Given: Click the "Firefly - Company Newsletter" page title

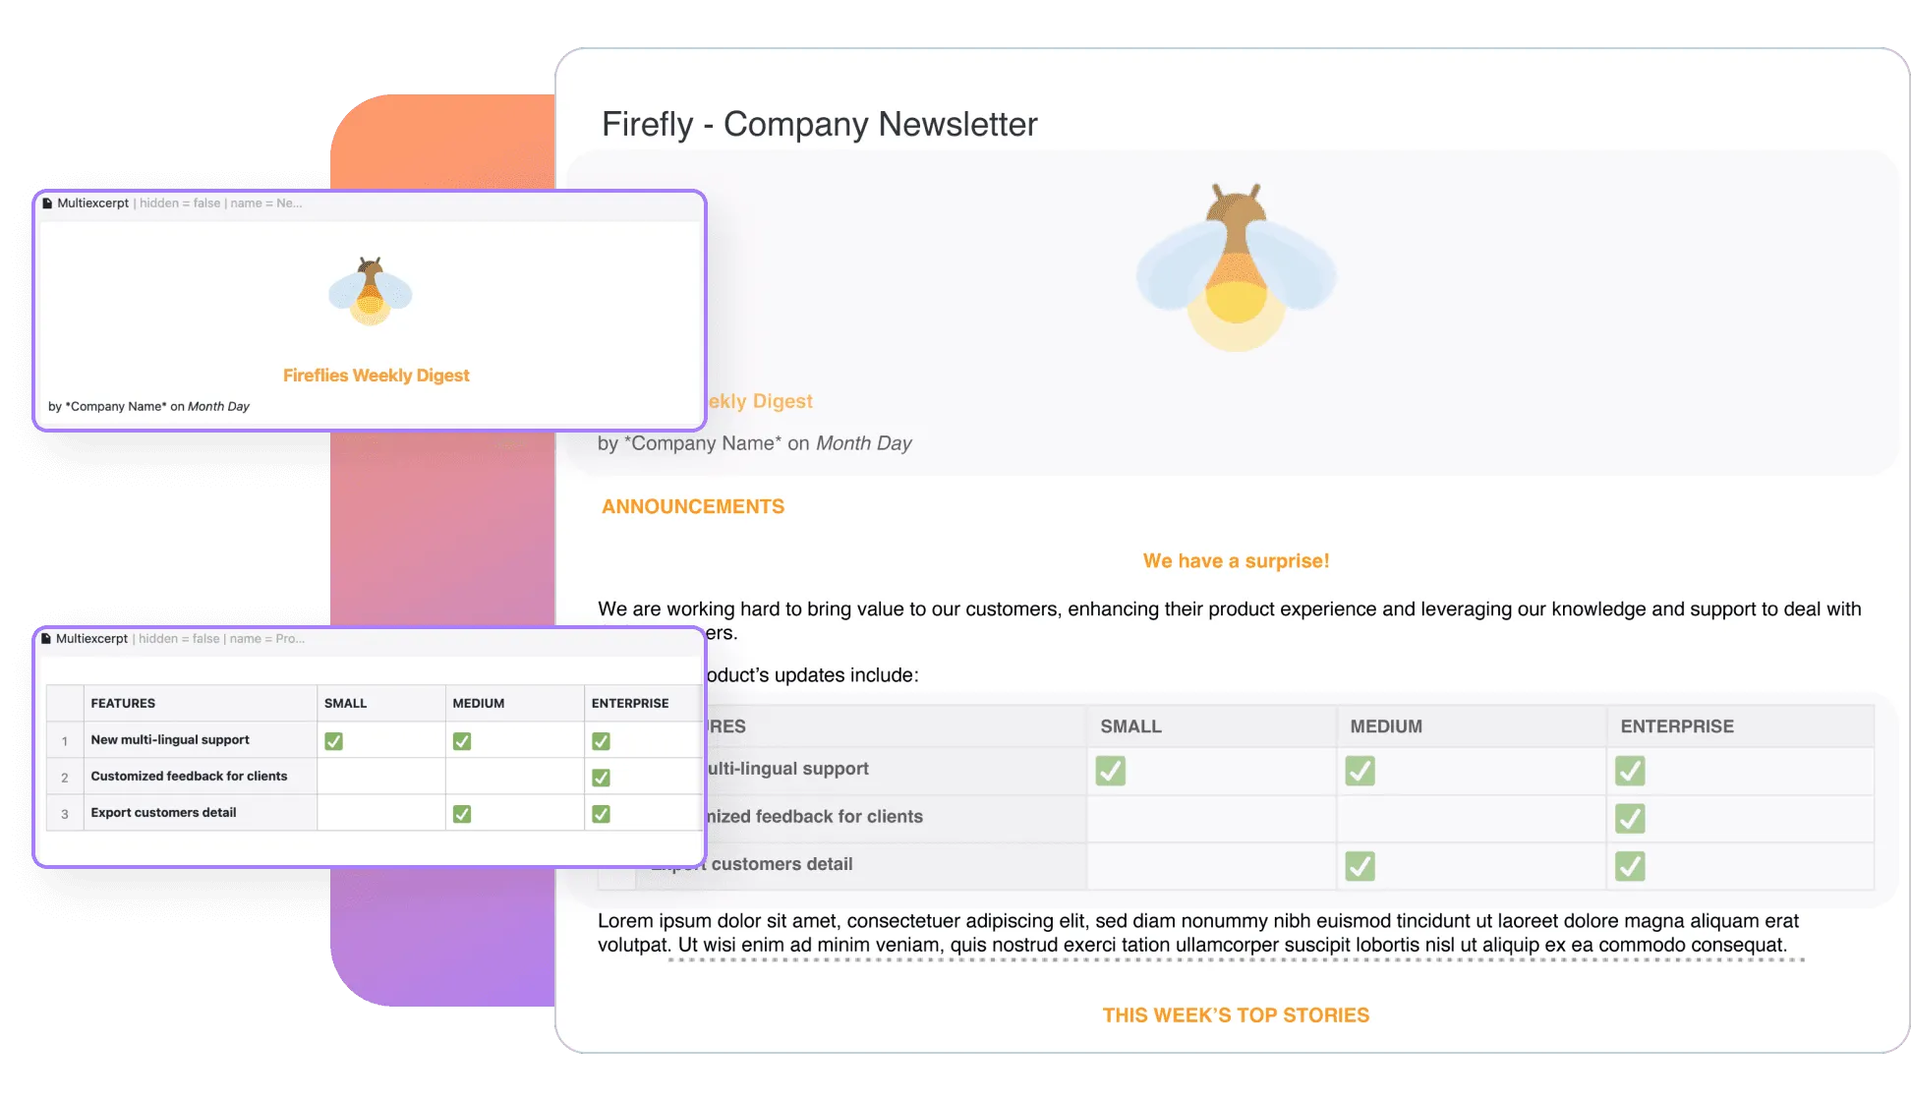Looking at the screenshot, I should [x=819, y=125].
